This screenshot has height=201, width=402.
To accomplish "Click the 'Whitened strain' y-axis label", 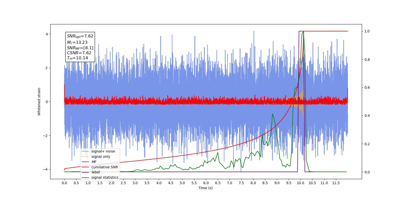I will coord(39,102).
